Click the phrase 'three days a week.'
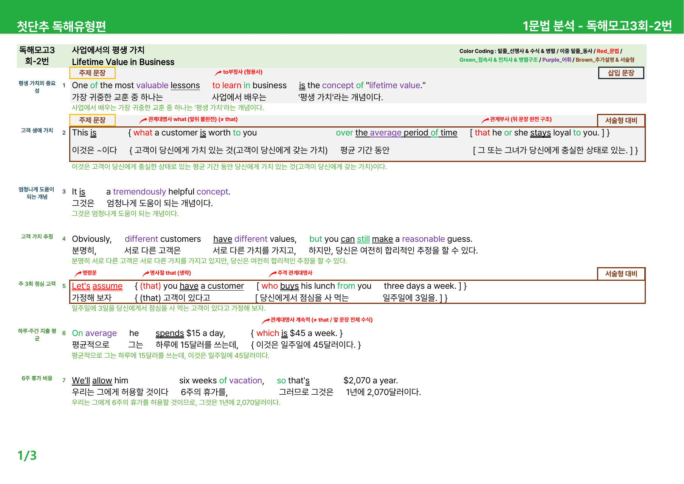This screenshot has height=484, width=684. (x=420, y=286)
